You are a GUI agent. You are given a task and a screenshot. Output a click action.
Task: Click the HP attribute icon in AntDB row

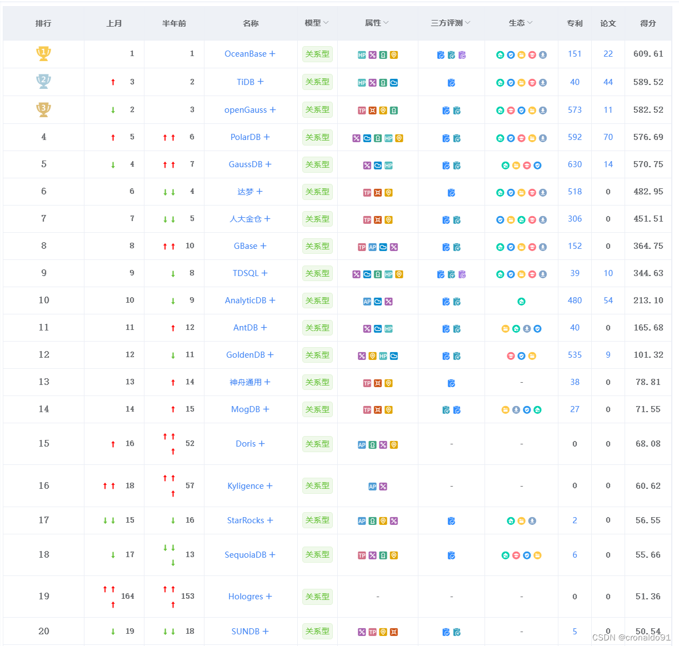click(388, 329)
